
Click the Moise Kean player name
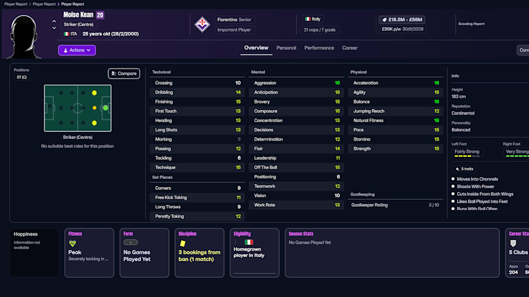[78, 15]
